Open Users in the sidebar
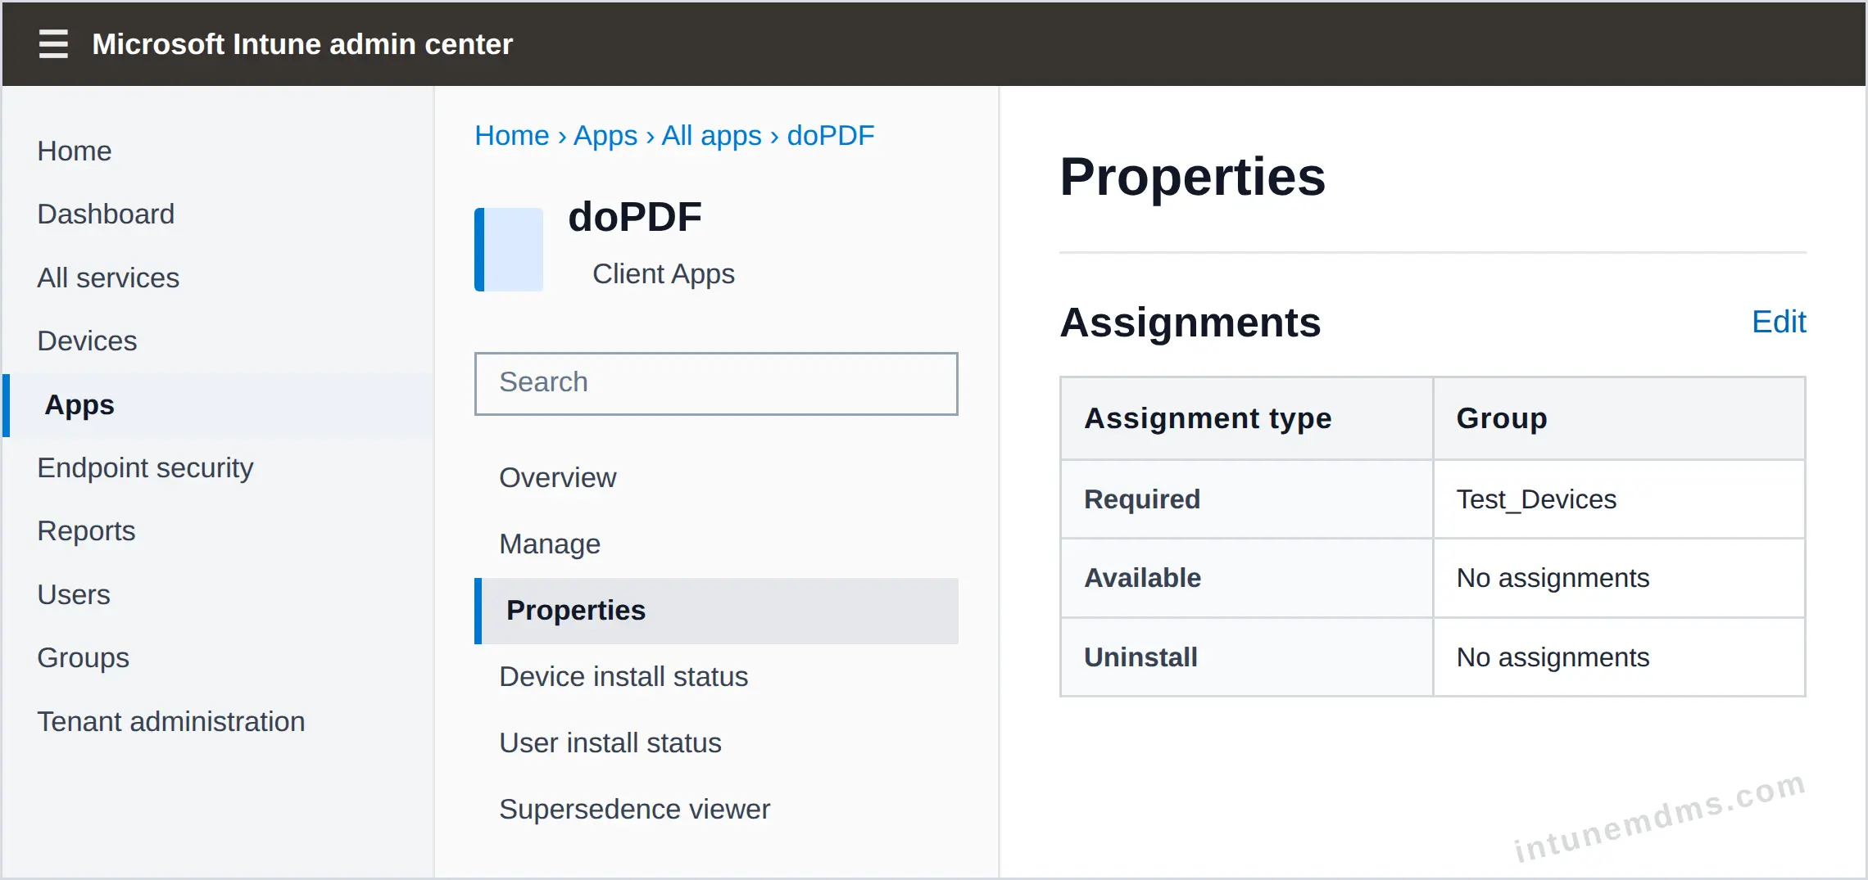 (74, 595)
